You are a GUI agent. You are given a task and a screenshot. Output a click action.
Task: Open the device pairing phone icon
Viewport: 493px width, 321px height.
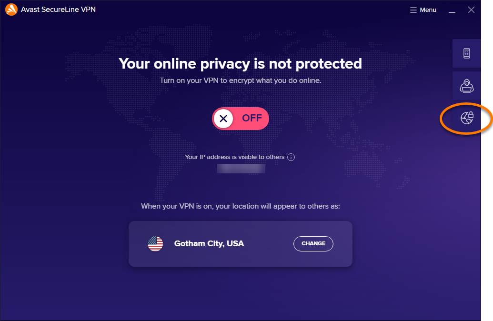(x=466, y=53)
